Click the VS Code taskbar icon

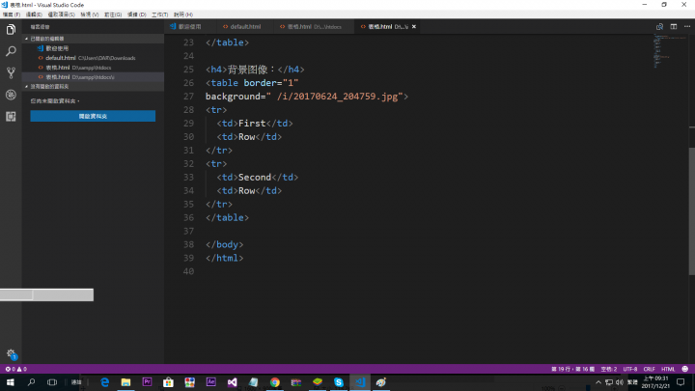(360, 382)
